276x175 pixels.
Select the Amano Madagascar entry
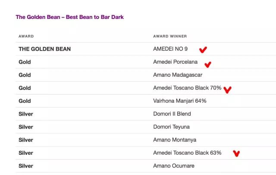(x=178, y=75)
